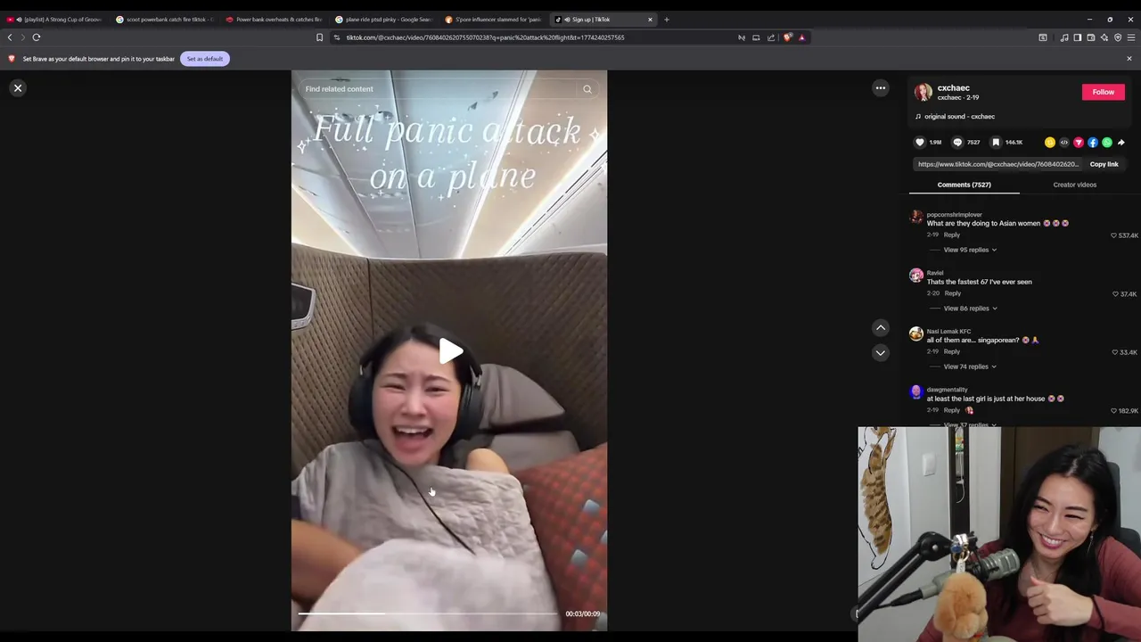Open the Leo AI sparkle icon

[x=1104, y=37]
